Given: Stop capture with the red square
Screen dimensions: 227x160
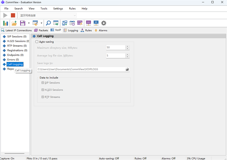Looking at the screenshot, I should (x=13, y=15).
